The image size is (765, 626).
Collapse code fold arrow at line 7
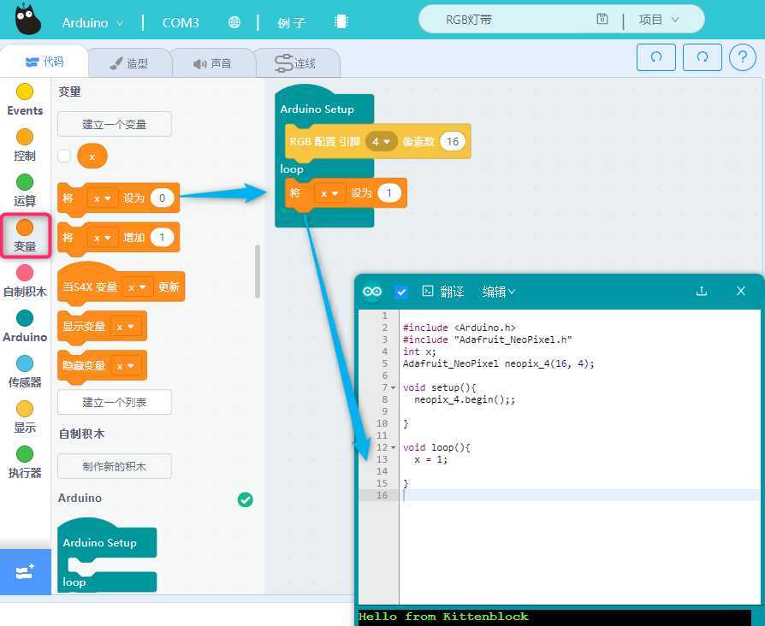(394, 387)
